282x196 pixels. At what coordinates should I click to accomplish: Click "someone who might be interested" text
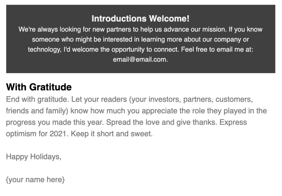(x=82, y=39)
